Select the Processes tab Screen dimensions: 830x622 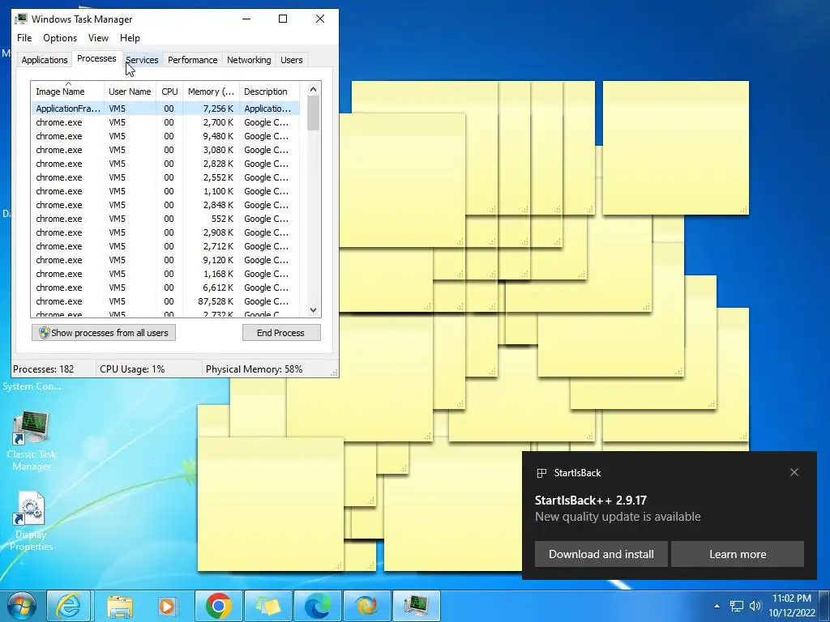click(96, 58)
